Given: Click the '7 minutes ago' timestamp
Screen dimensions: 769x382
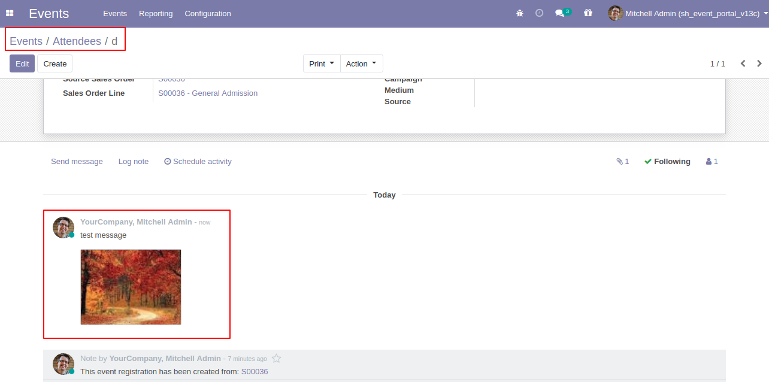Looking at the screenshot, I should [x=247, y=359].
